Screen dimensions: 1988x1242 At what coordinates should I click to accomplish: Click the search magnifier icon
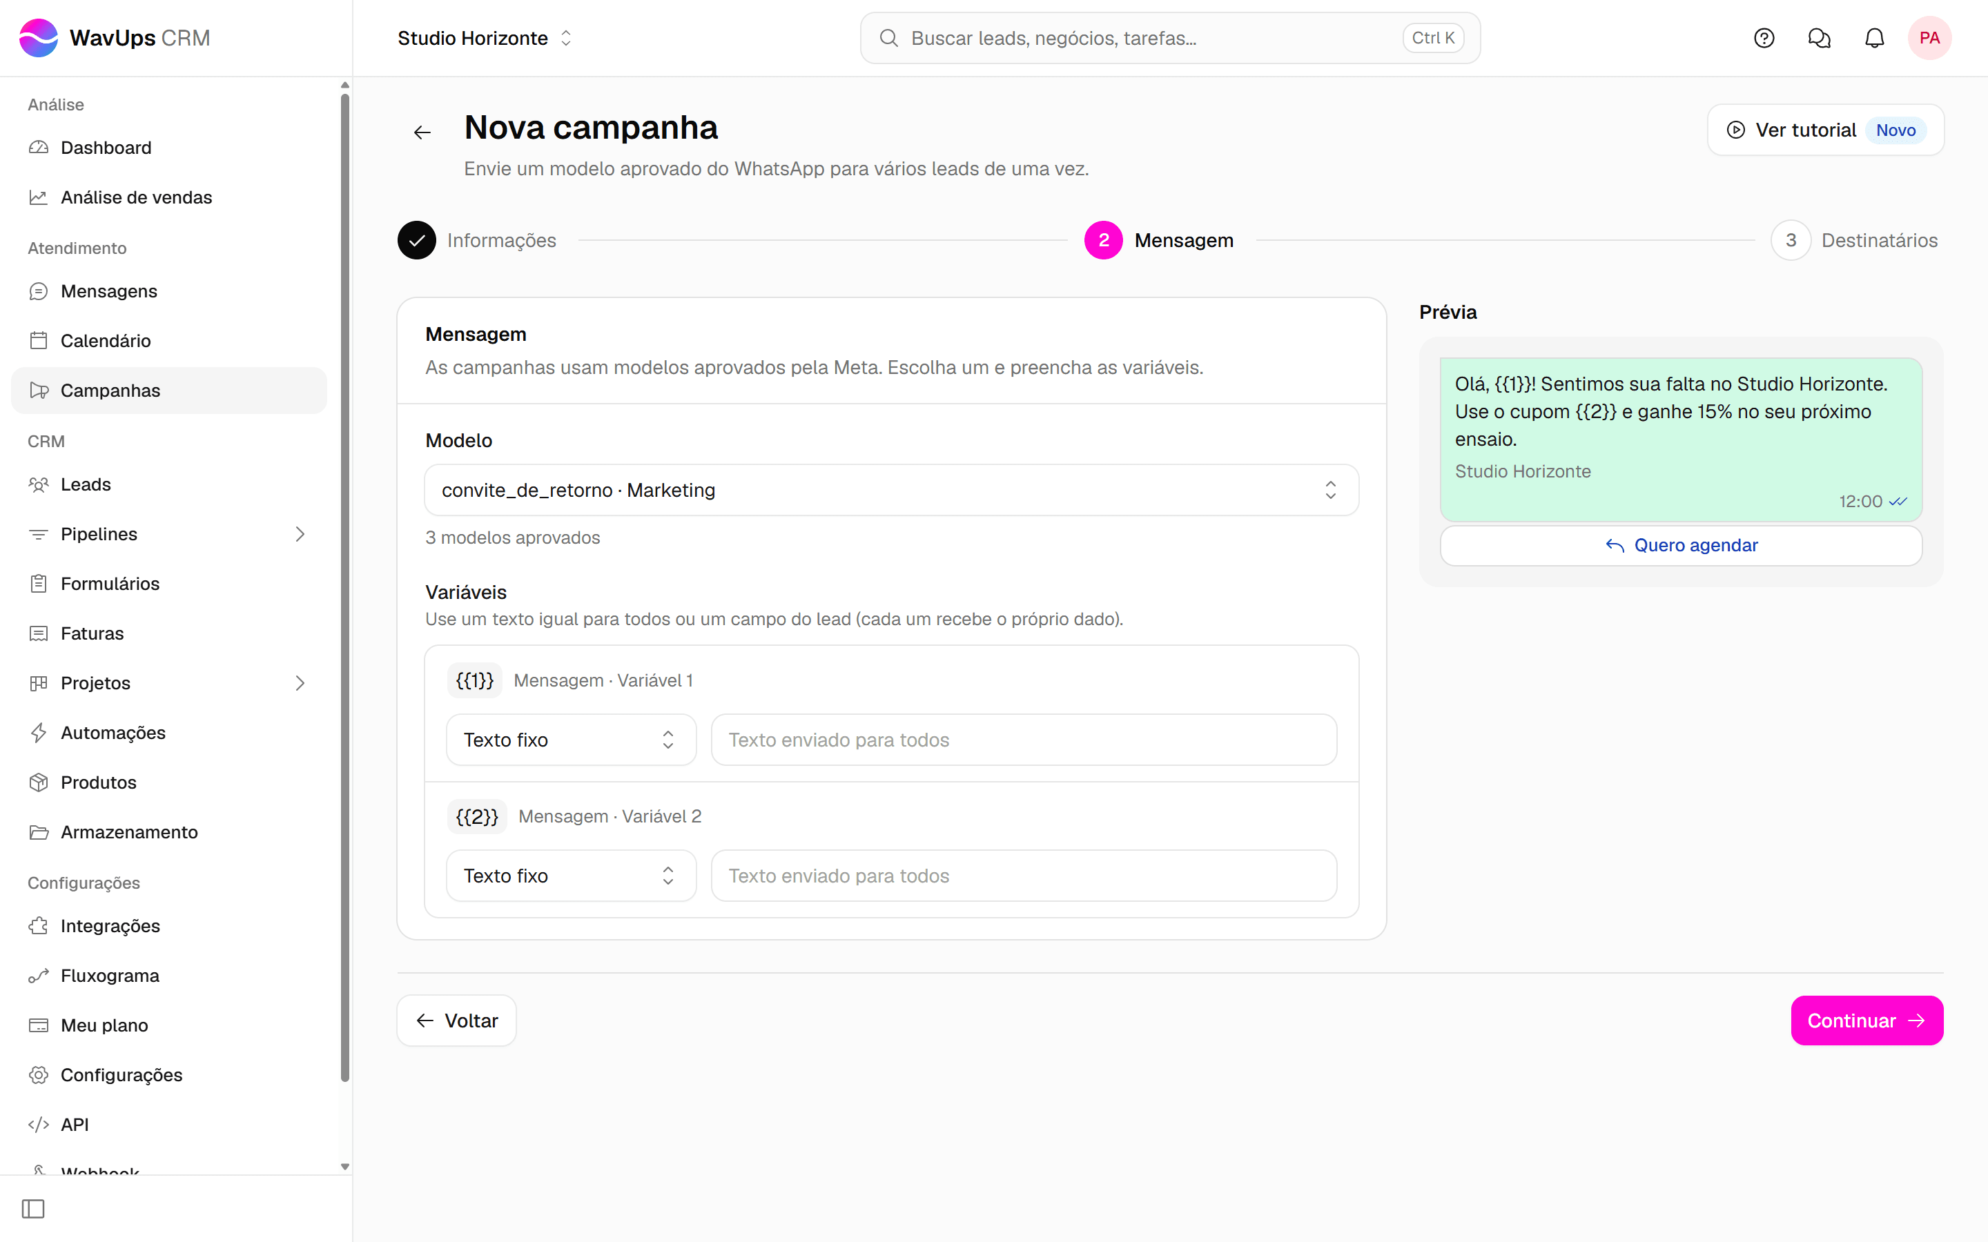pos(888,38)
